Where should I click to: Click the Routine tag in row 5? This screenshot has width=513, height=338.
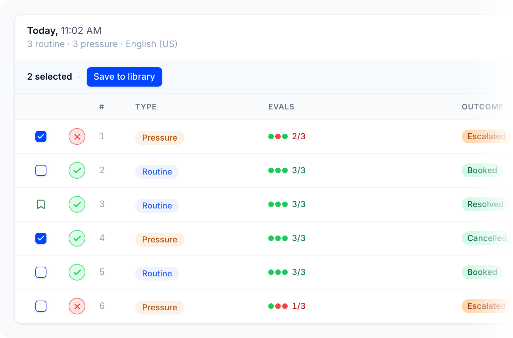(157, 273)
